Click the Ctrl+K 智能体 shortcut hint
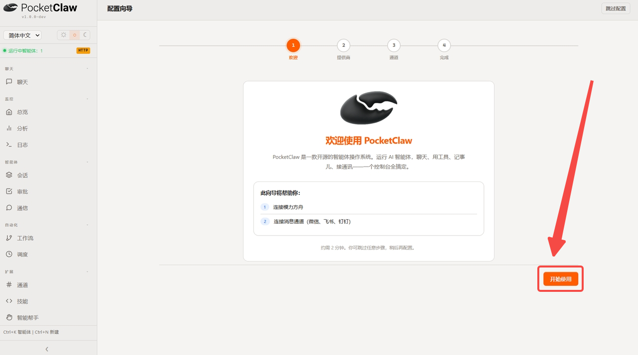This screenshot has width=638, height=355. pyautogui.click(x=16, y=332)
